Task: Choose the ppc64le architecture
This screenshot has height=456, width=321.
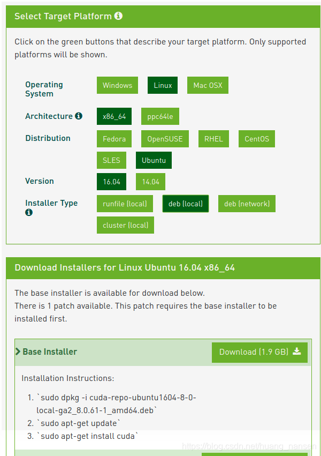Action: 160,116
